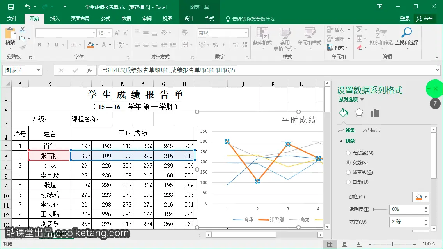
Task: Open Fill & Line paint bucket tab
Action: [344, 112]
